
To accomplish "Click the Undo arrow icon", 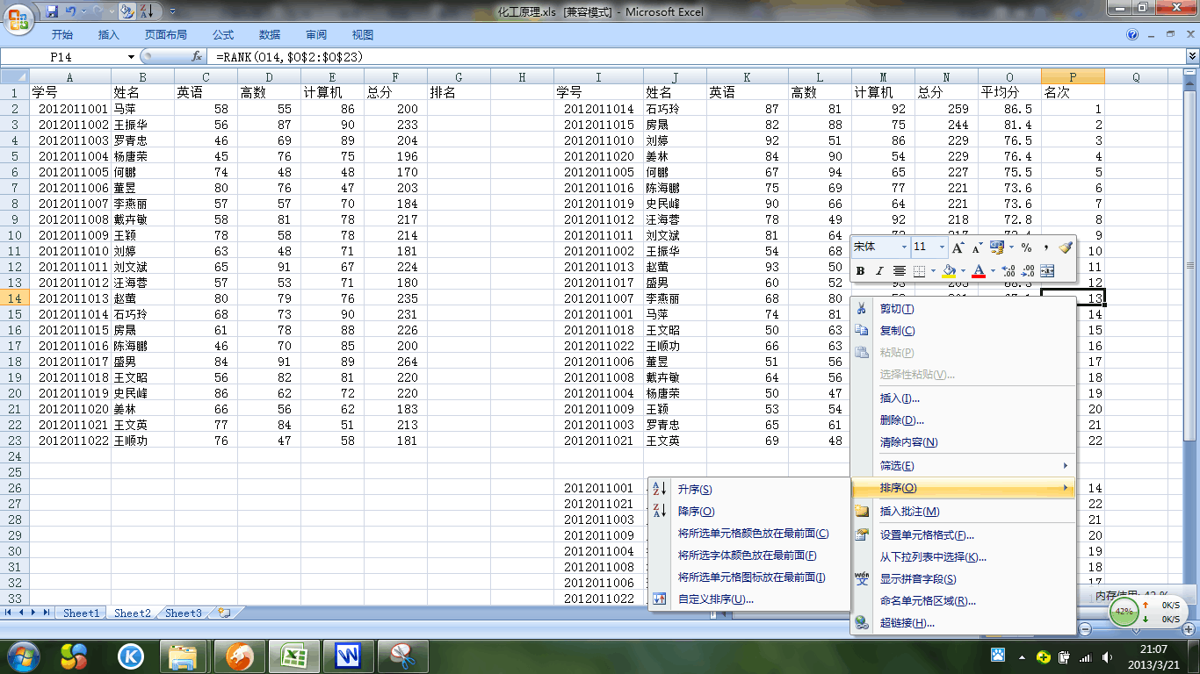I will point(71,11).
